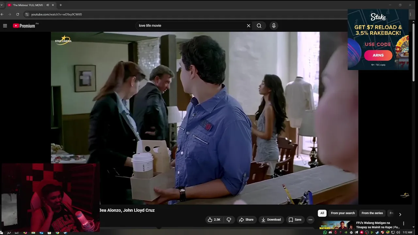Open SteelSeries tray icon

click(x=351, y=232)
